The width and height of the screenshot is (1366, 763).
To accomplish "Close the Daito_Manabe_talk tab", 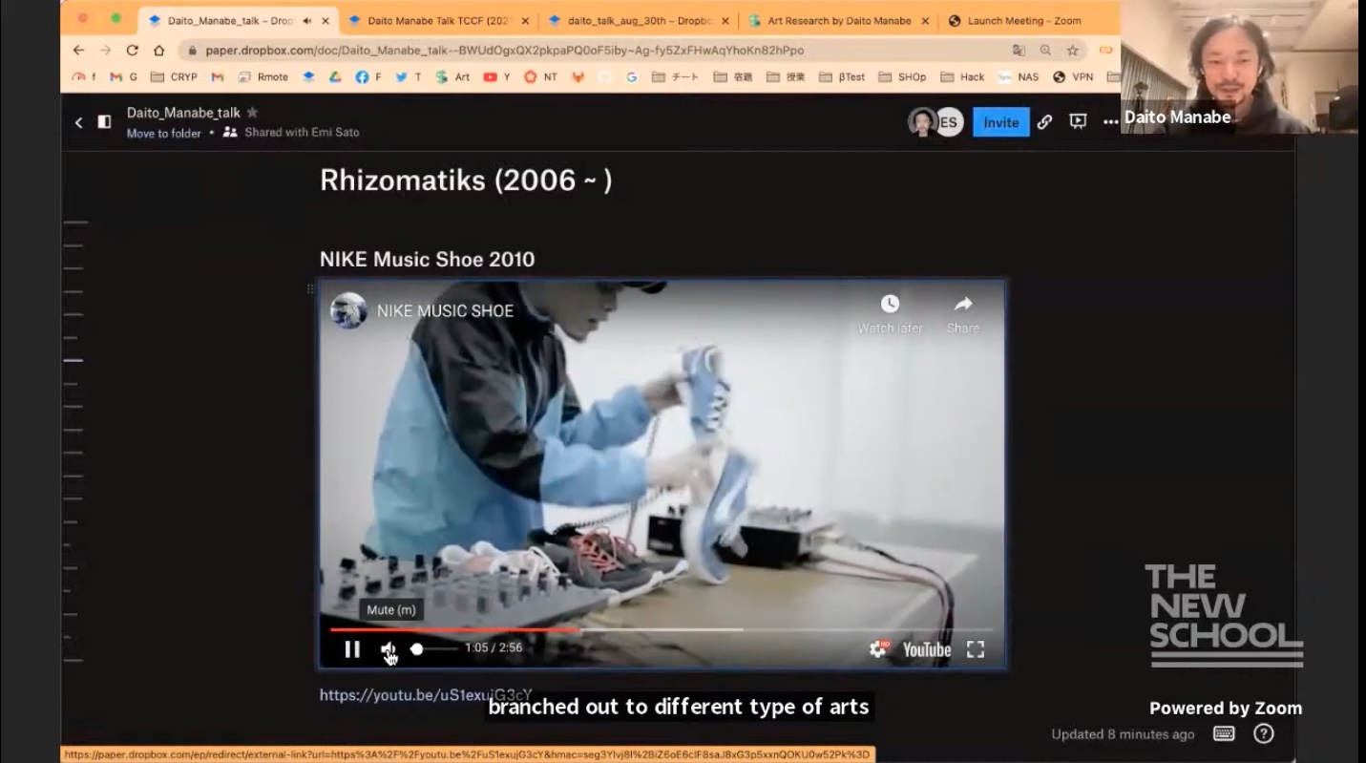I will click(x=326, y=20).
